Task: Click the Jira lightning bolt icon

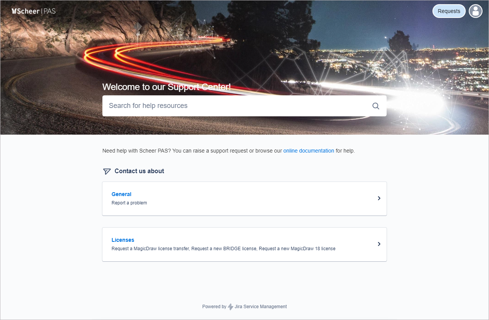Action: point(230,307)
